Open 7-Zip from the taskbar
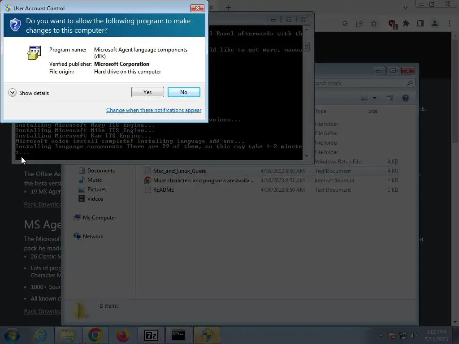The width and height of the screenshot is (459, 344). point(151,335)
